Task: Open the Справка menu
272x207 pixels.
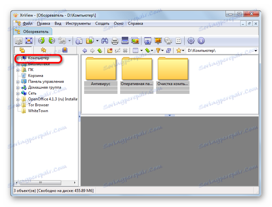Action: coord(136,23)
